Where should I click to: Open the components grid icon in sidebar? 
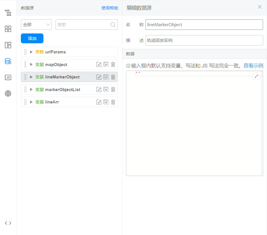pos(8,29)
